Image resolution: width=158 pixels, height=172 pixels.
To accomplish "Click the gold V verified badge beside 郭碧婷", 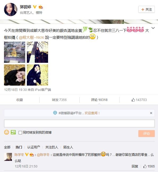I will (x=35, y=7).
